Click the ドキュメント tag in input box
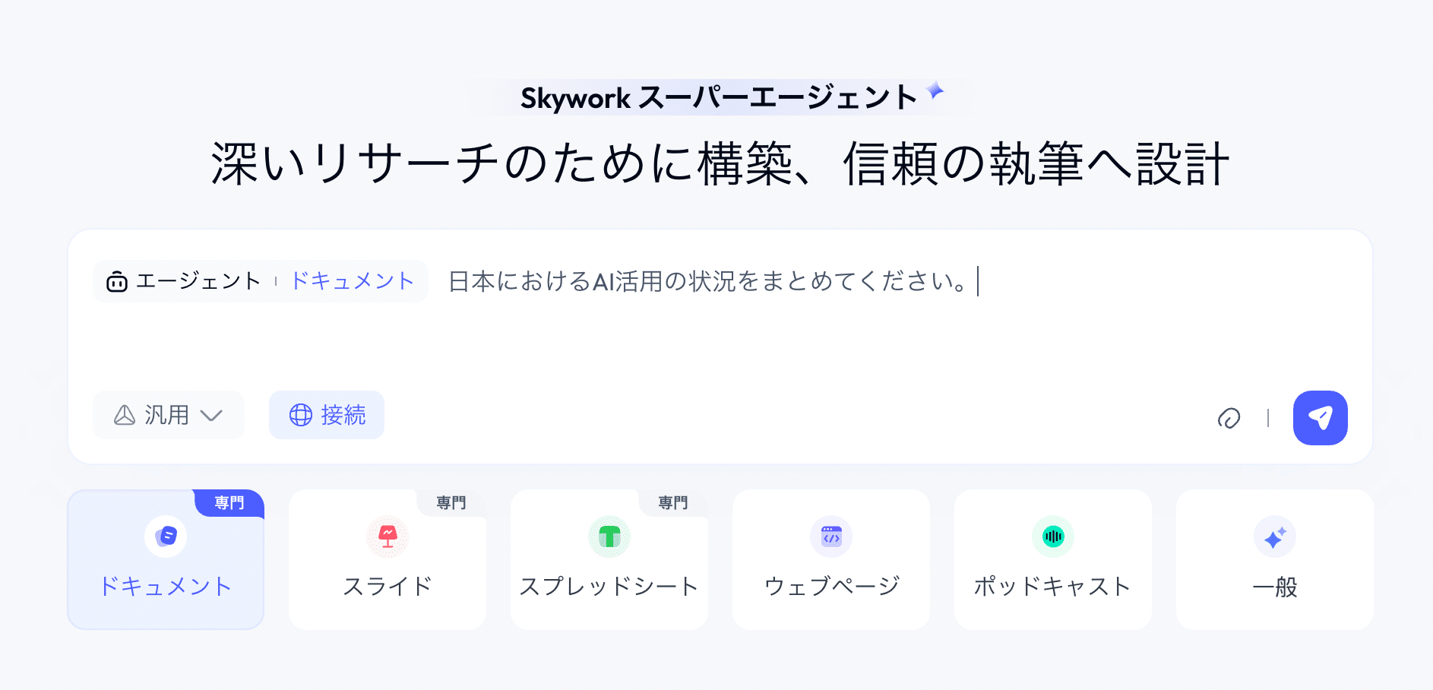1433x690 pixels. [x=352, y=281]
